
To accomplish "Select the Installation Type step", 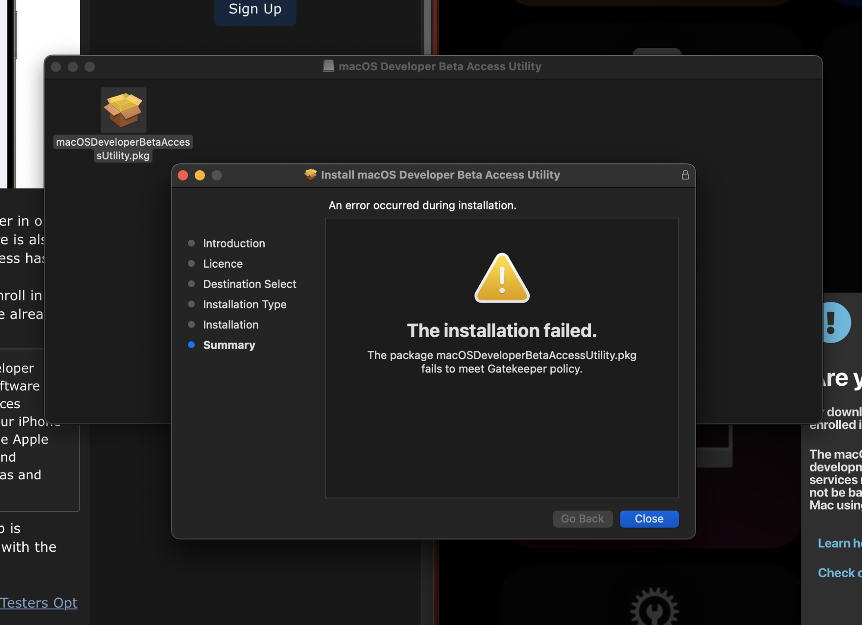I will pos(244,304).
